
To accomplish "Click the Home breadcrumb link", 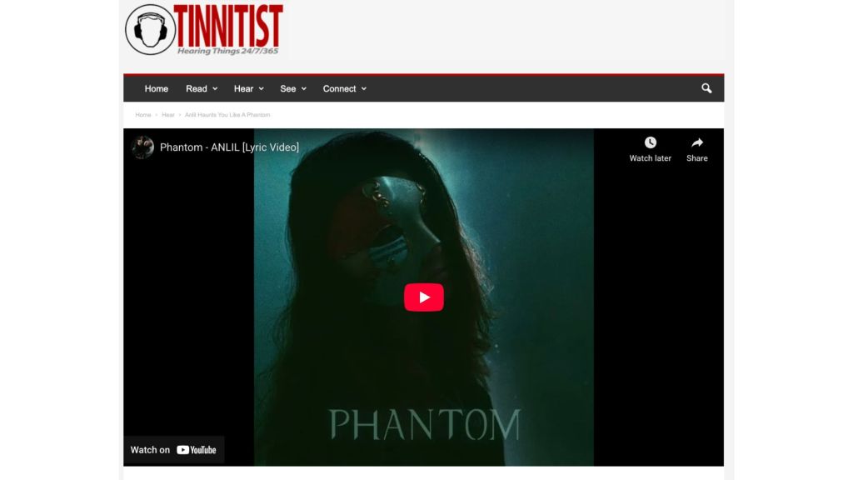I will 143,115.
